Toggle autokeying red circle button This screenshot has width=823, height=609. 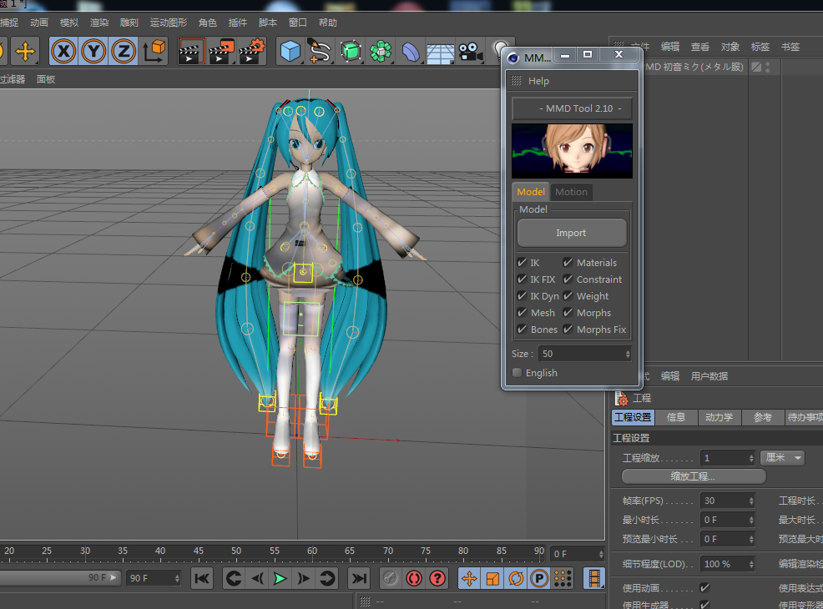click(x=414, y=578)
